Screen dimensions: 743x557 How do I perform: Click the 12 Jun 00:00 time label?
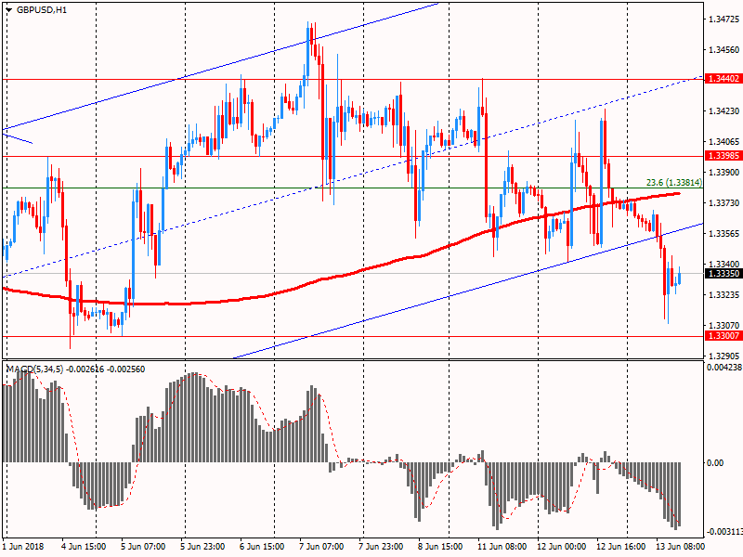tap(562, 547)
